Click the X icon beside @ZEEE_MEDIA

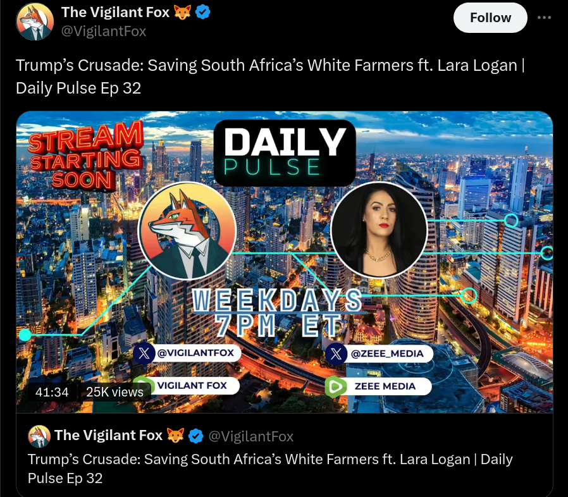point(336,353)
